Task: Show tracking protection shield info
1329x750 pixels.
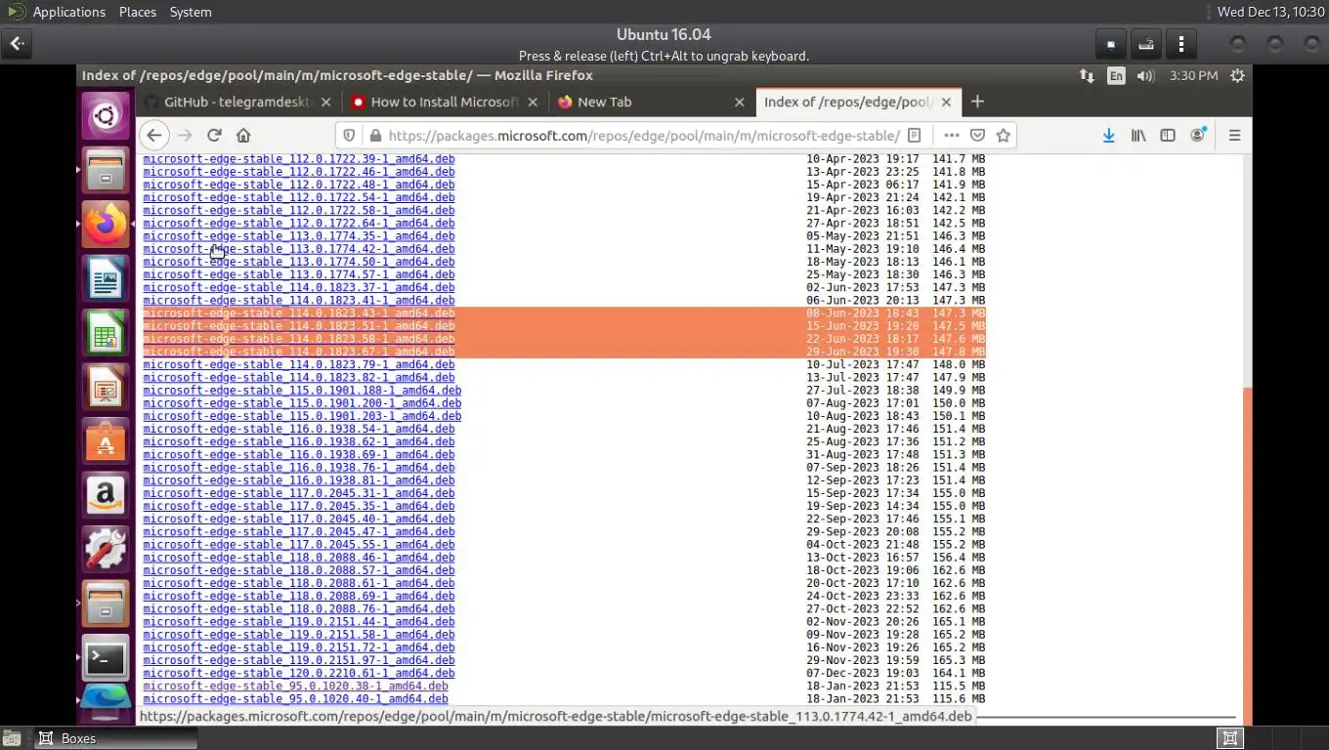Action: pyautogui.click(x=349, y=136)
